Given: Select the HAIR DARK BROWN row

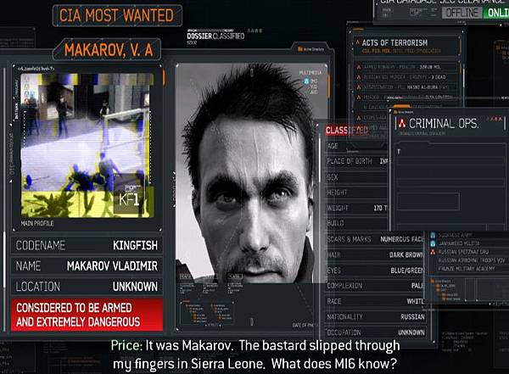Looking at the screenshot, I should [x=375, y=255].
